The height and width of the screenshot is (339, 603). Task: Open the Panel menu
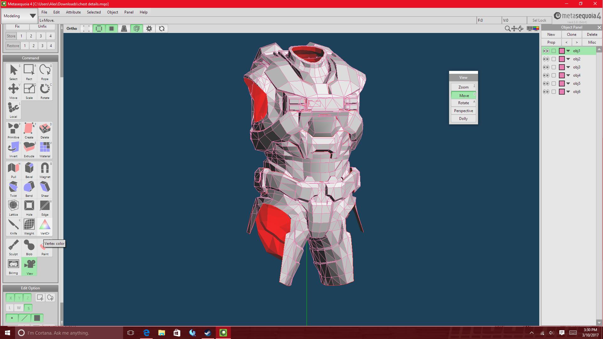pyautogui.click(x=129, y=12)
